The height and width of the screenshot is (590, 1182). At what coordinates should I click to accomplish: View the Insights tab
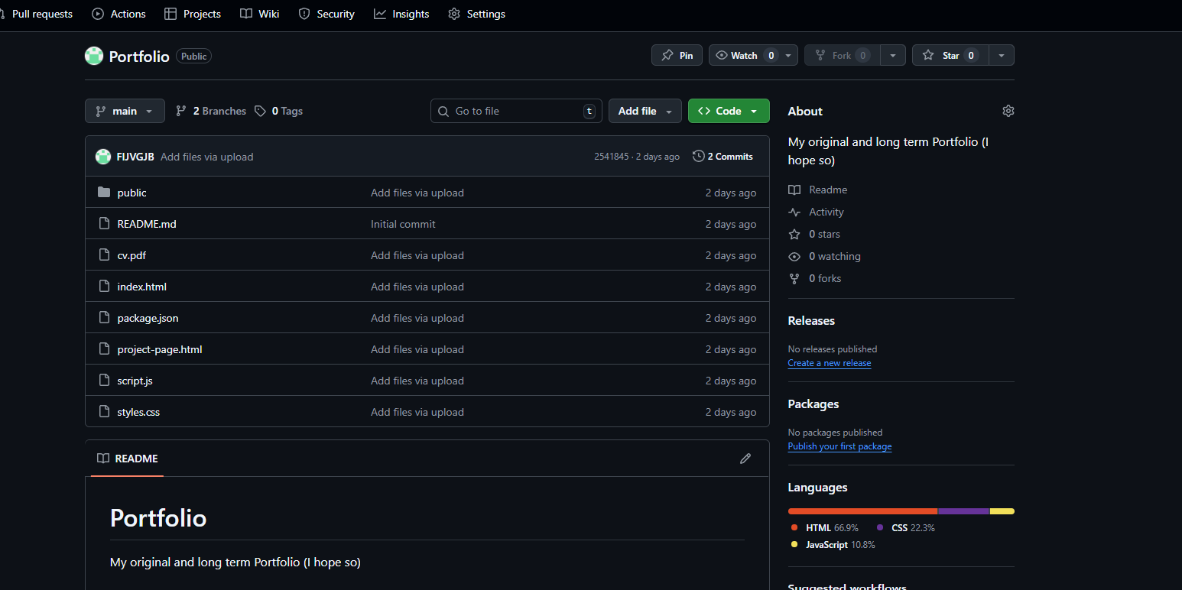coord(401,14)
